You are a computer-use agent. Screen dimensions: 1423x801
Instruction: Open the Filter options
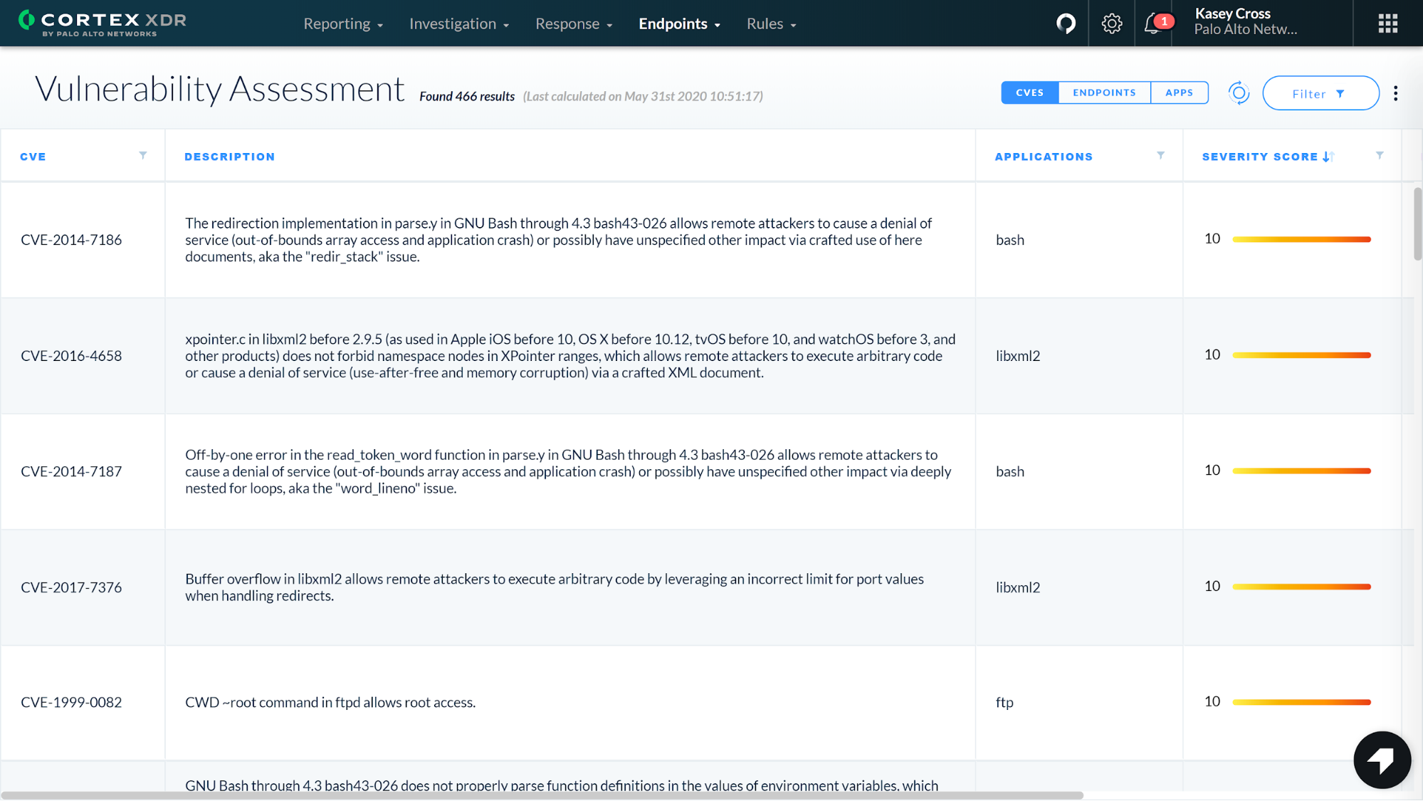click(1321, 93)
